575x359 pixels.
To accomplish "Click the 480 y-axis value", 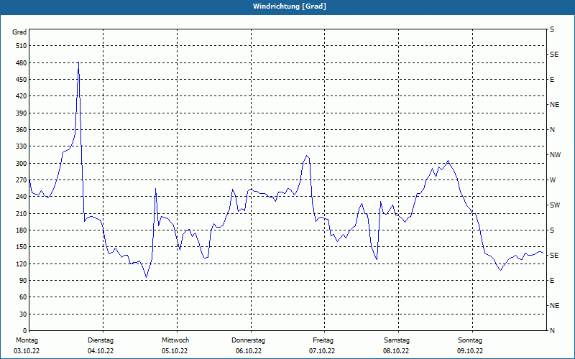I will click(22, 63).
